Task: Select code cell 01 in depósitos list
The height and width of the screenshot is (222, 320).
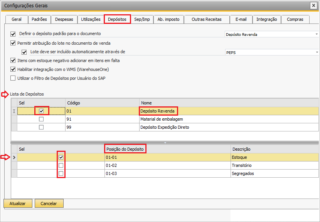Action: coord(102,111)
